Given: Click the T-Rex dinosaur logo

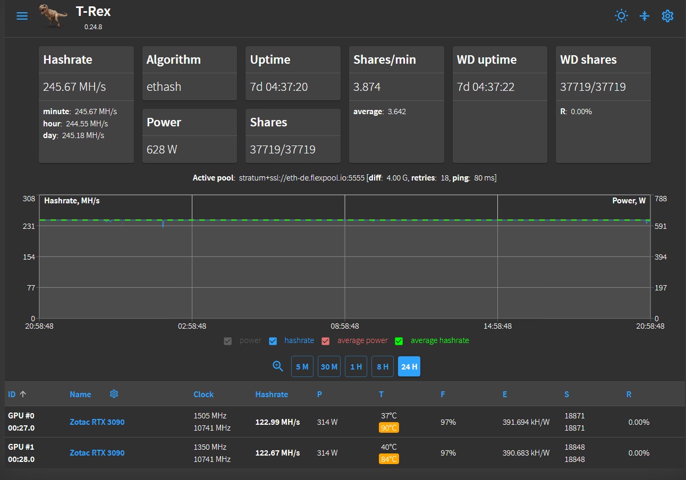Looking at the screenshot, I should point(53,16).
